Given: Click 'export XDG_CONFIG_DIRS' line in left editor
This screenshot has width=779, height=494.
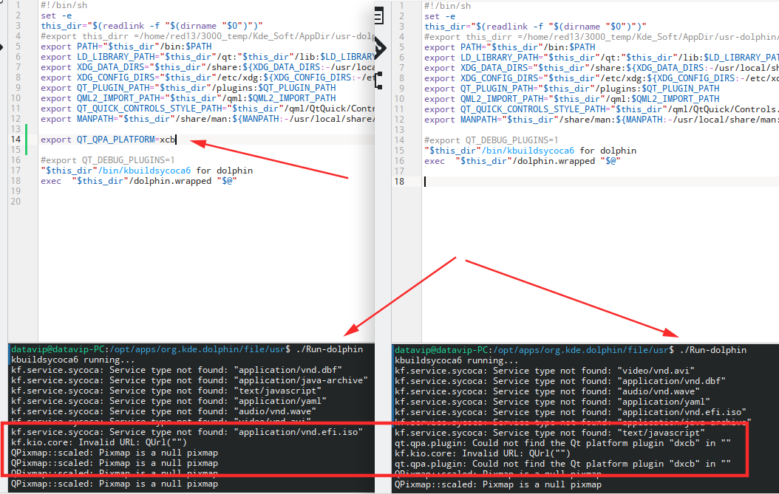Looking at the screenshot, I should tap(207, 78).
